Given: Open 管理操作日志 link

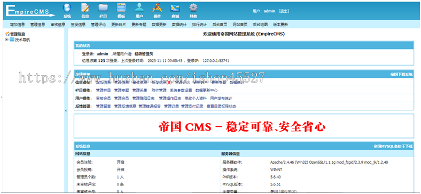Looking at the screenshot, I should [x=170, y=99].
